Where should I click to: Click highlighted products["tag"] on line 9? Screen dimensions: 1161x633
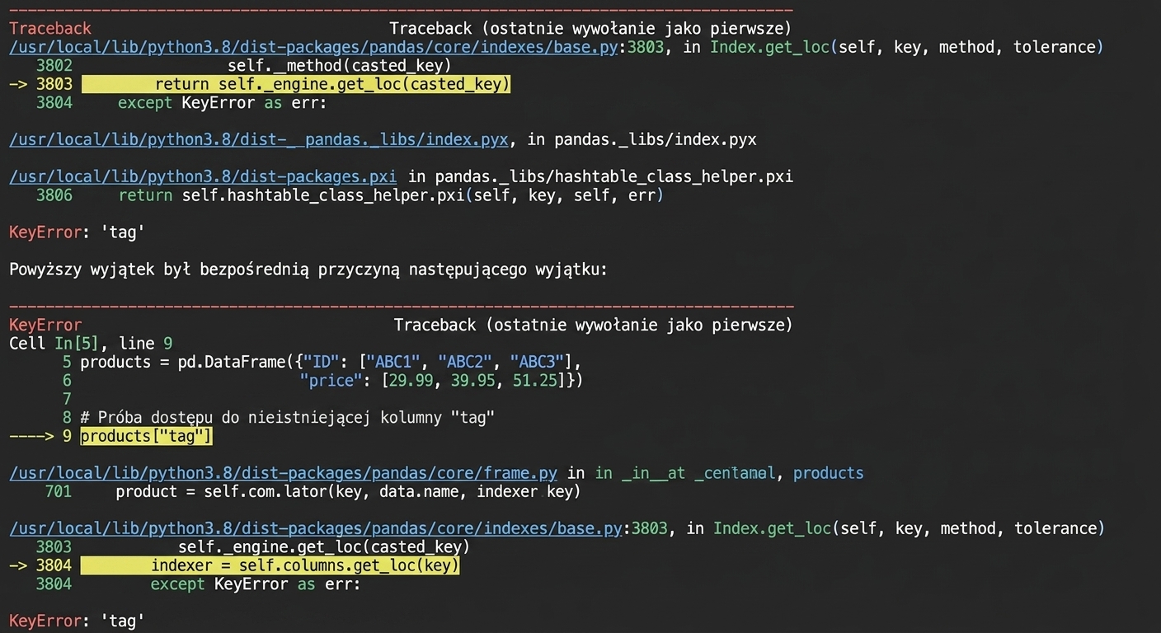click(x=147, y=436)
